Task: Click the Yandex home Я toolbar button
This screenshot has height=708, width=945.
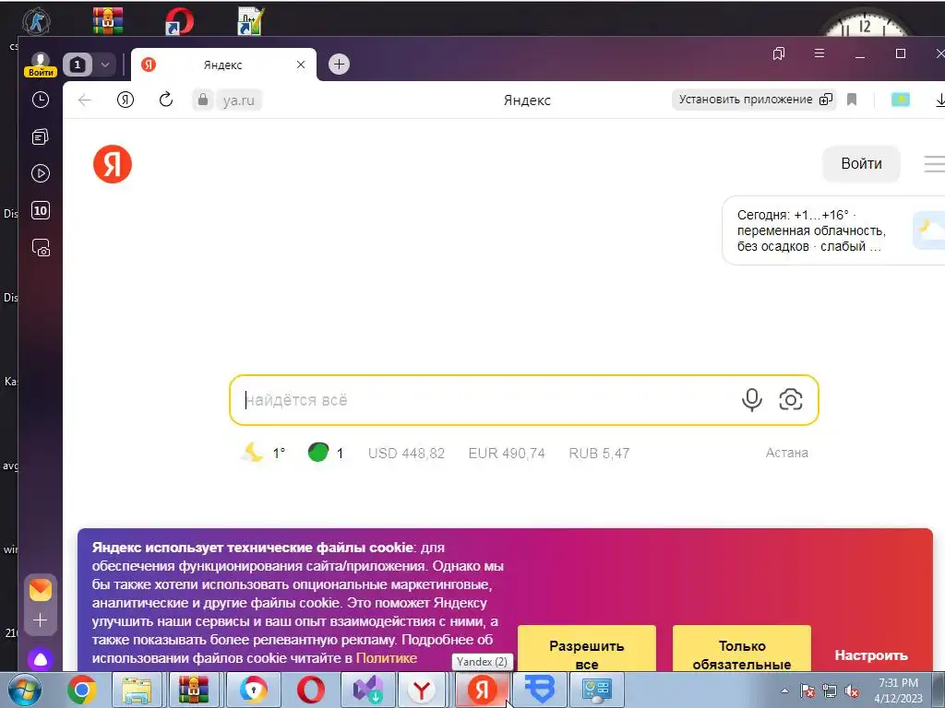Action: (126, 100)
